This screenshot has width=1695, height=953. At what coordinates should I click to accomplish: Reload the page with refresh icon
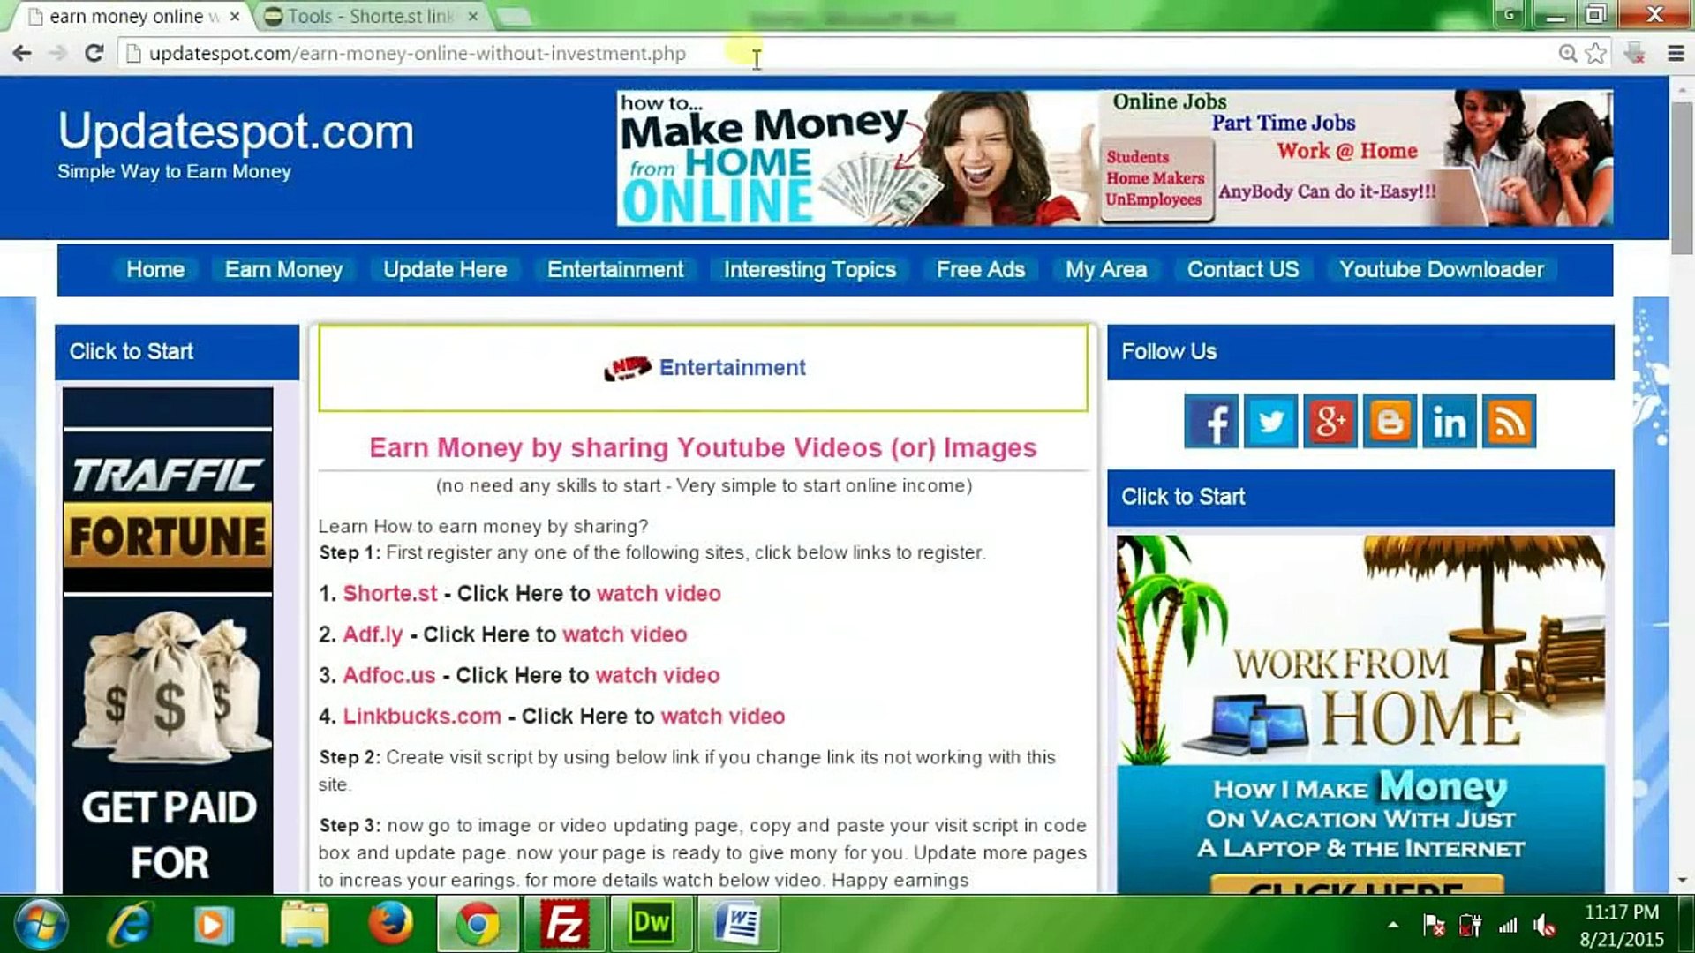pyautogui.click(x=94, y=54)
